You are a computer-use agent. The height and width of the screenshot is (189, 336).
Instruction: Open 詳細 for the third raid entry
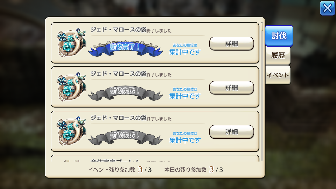point(232,132)
